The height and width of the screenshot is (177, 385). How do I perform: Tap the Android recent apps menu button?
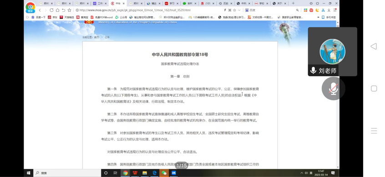374,131
